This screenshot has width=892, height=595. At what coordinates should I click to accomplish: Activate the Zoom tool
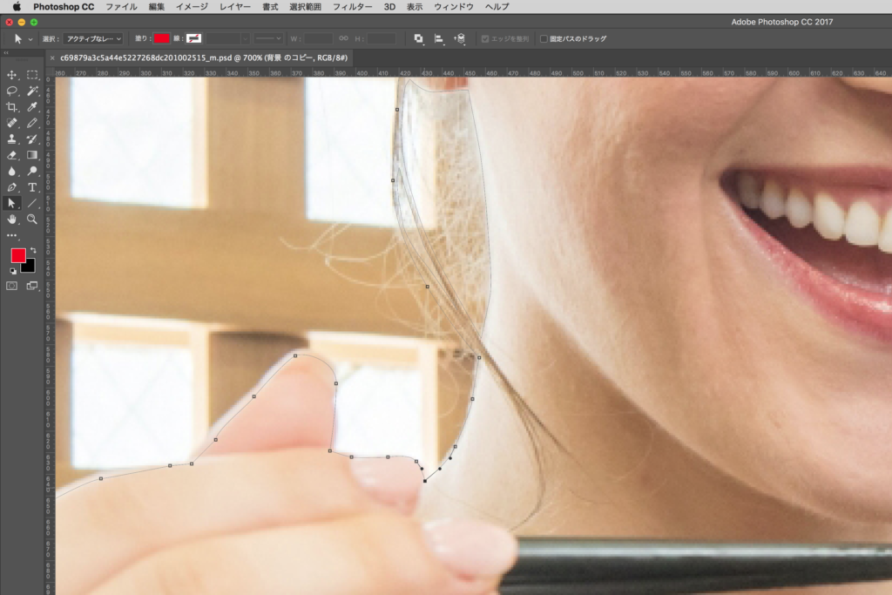32,220
